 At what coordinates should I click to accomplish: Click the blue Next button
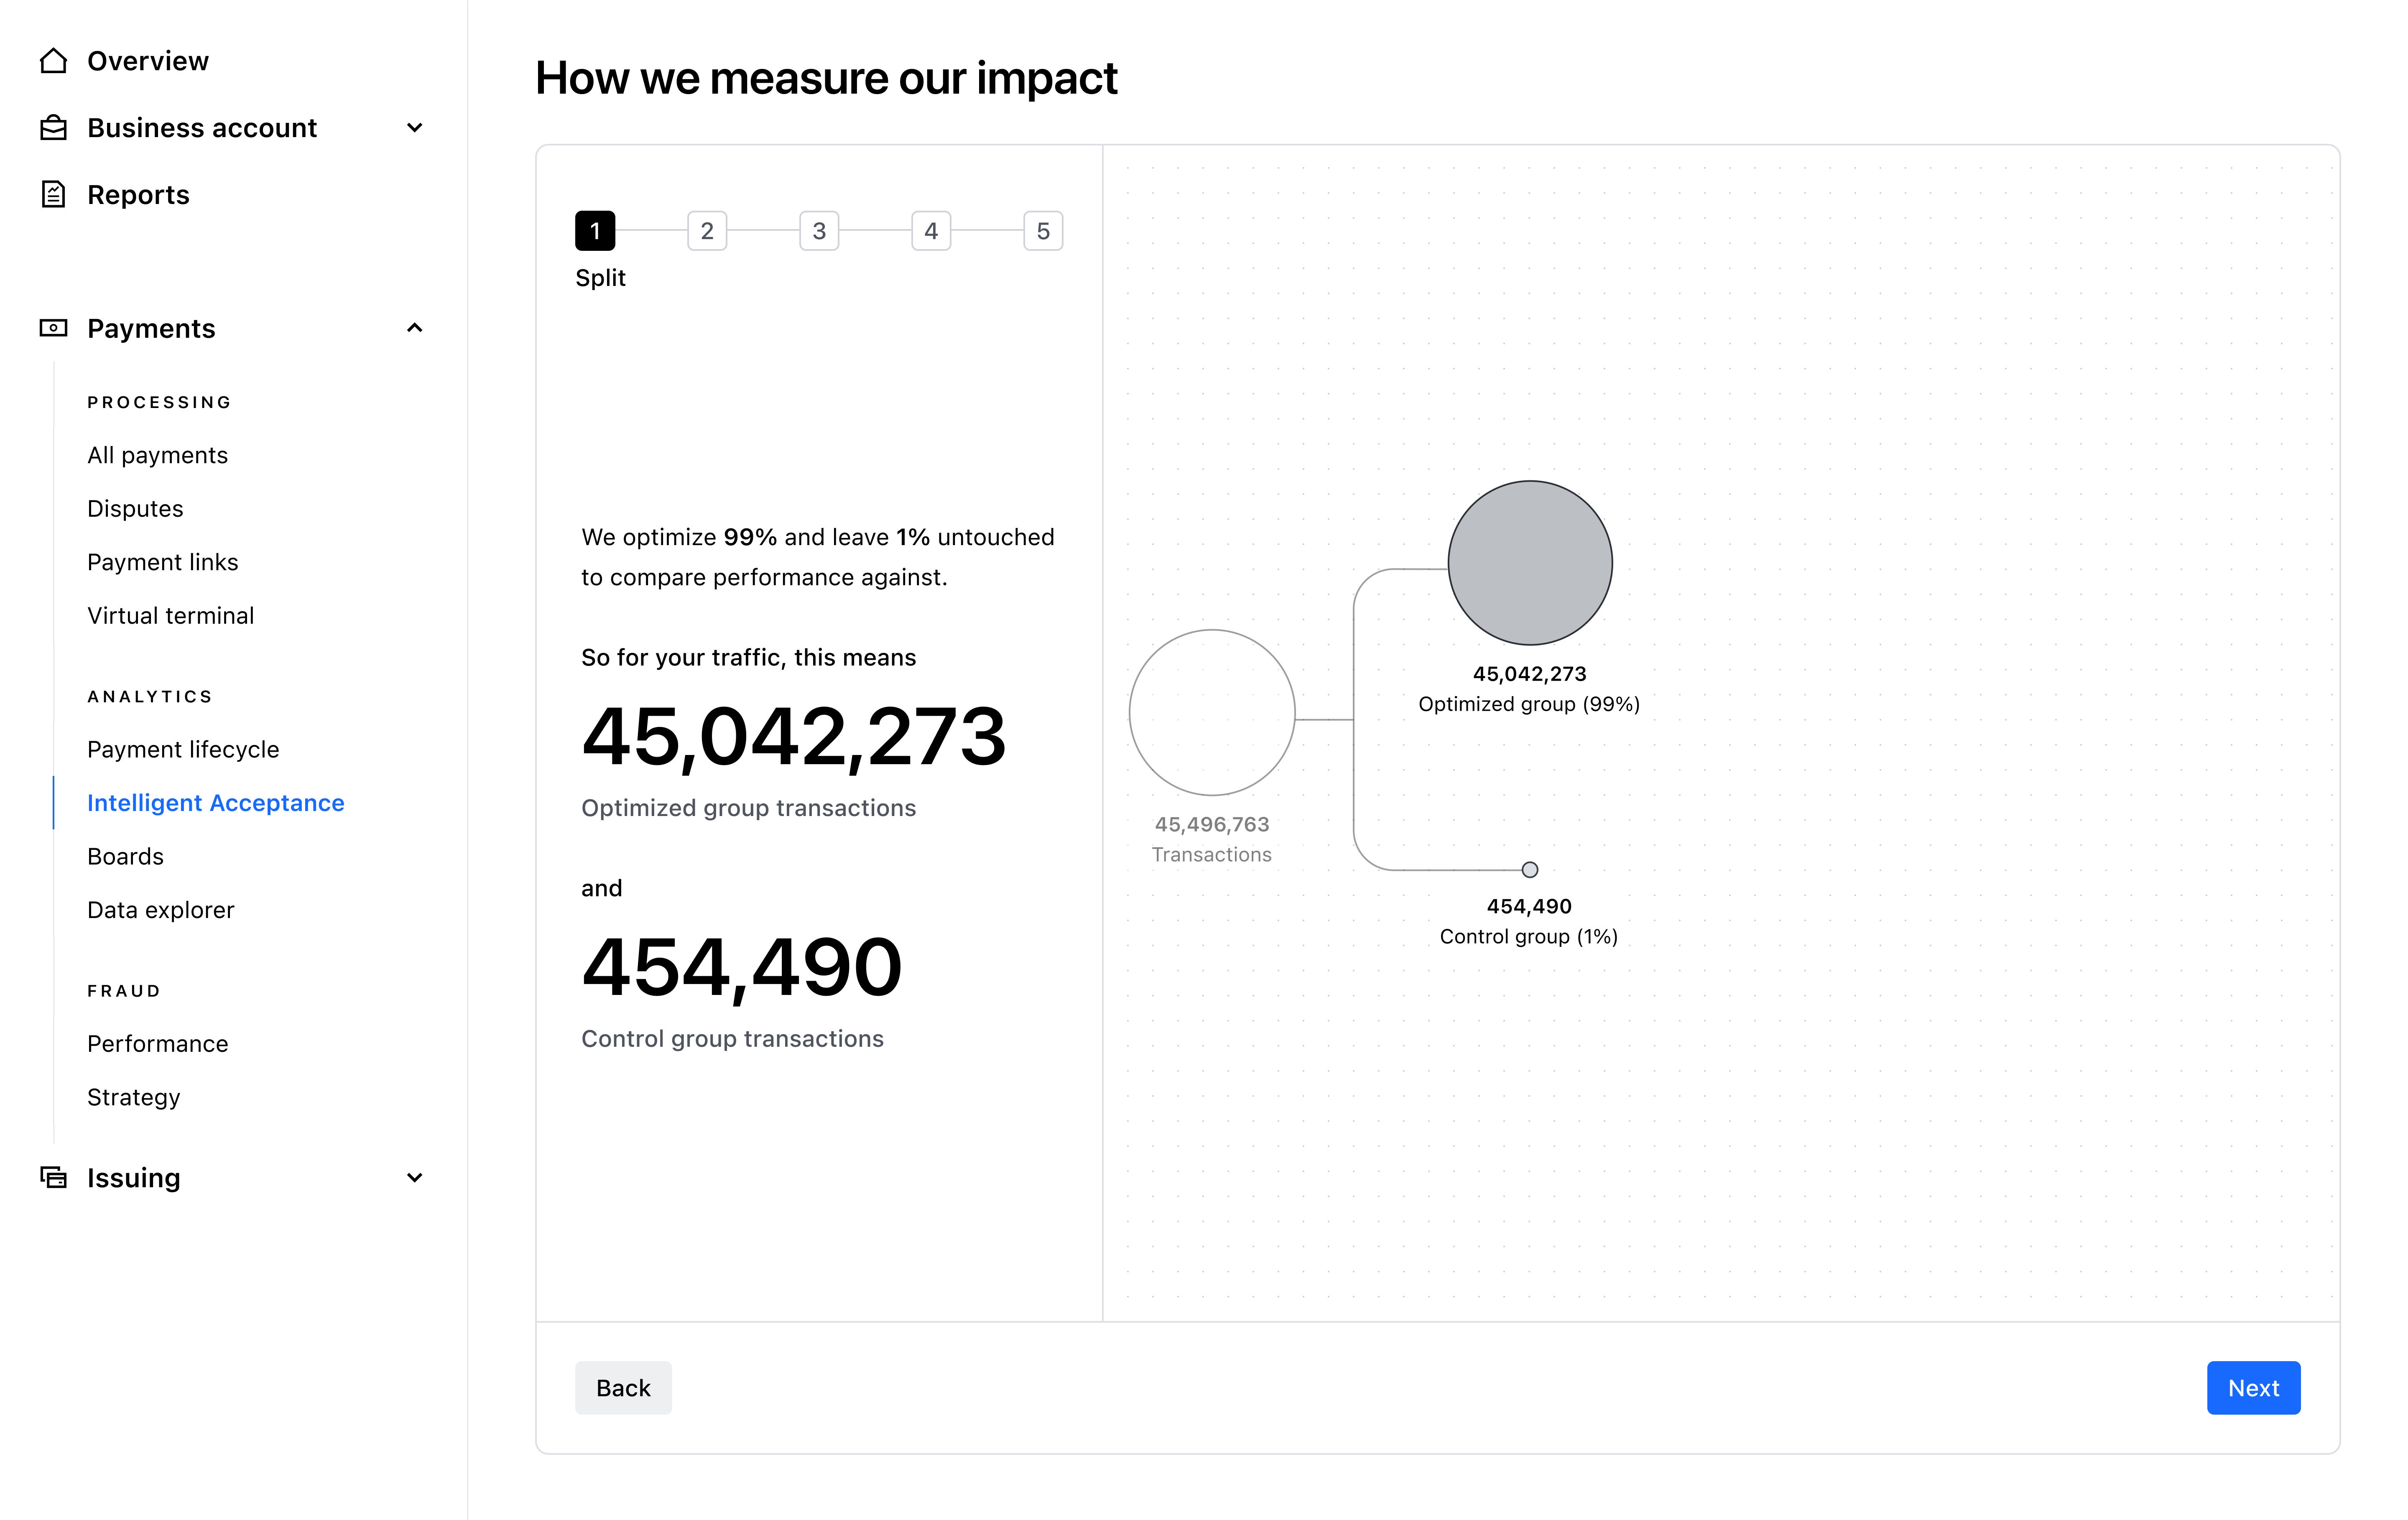pyautogui.click(x=2253, y=1387)
